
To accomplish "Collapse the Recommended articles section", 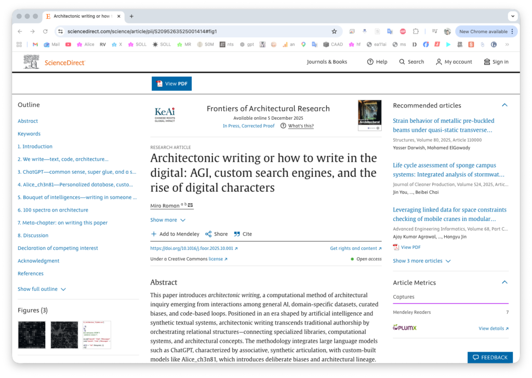I will click(504, 105).
